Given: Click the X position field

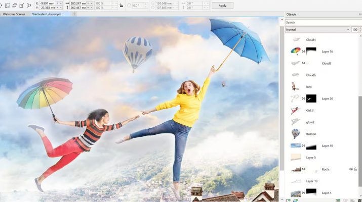Looking at the screenshot, I should point(47,4).
